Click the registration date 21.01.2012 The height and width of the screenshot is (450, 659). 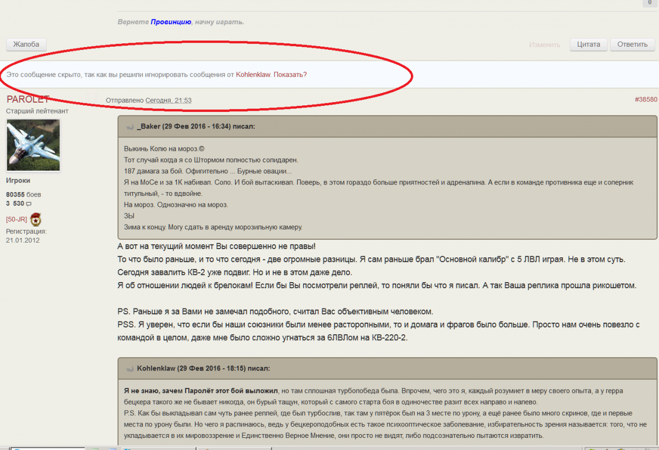click(23, 240)
